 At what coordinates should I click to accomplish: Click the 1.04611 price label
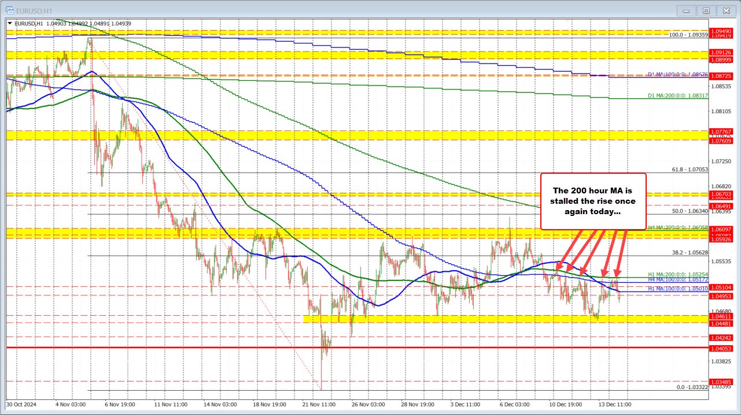pos(722,316)
